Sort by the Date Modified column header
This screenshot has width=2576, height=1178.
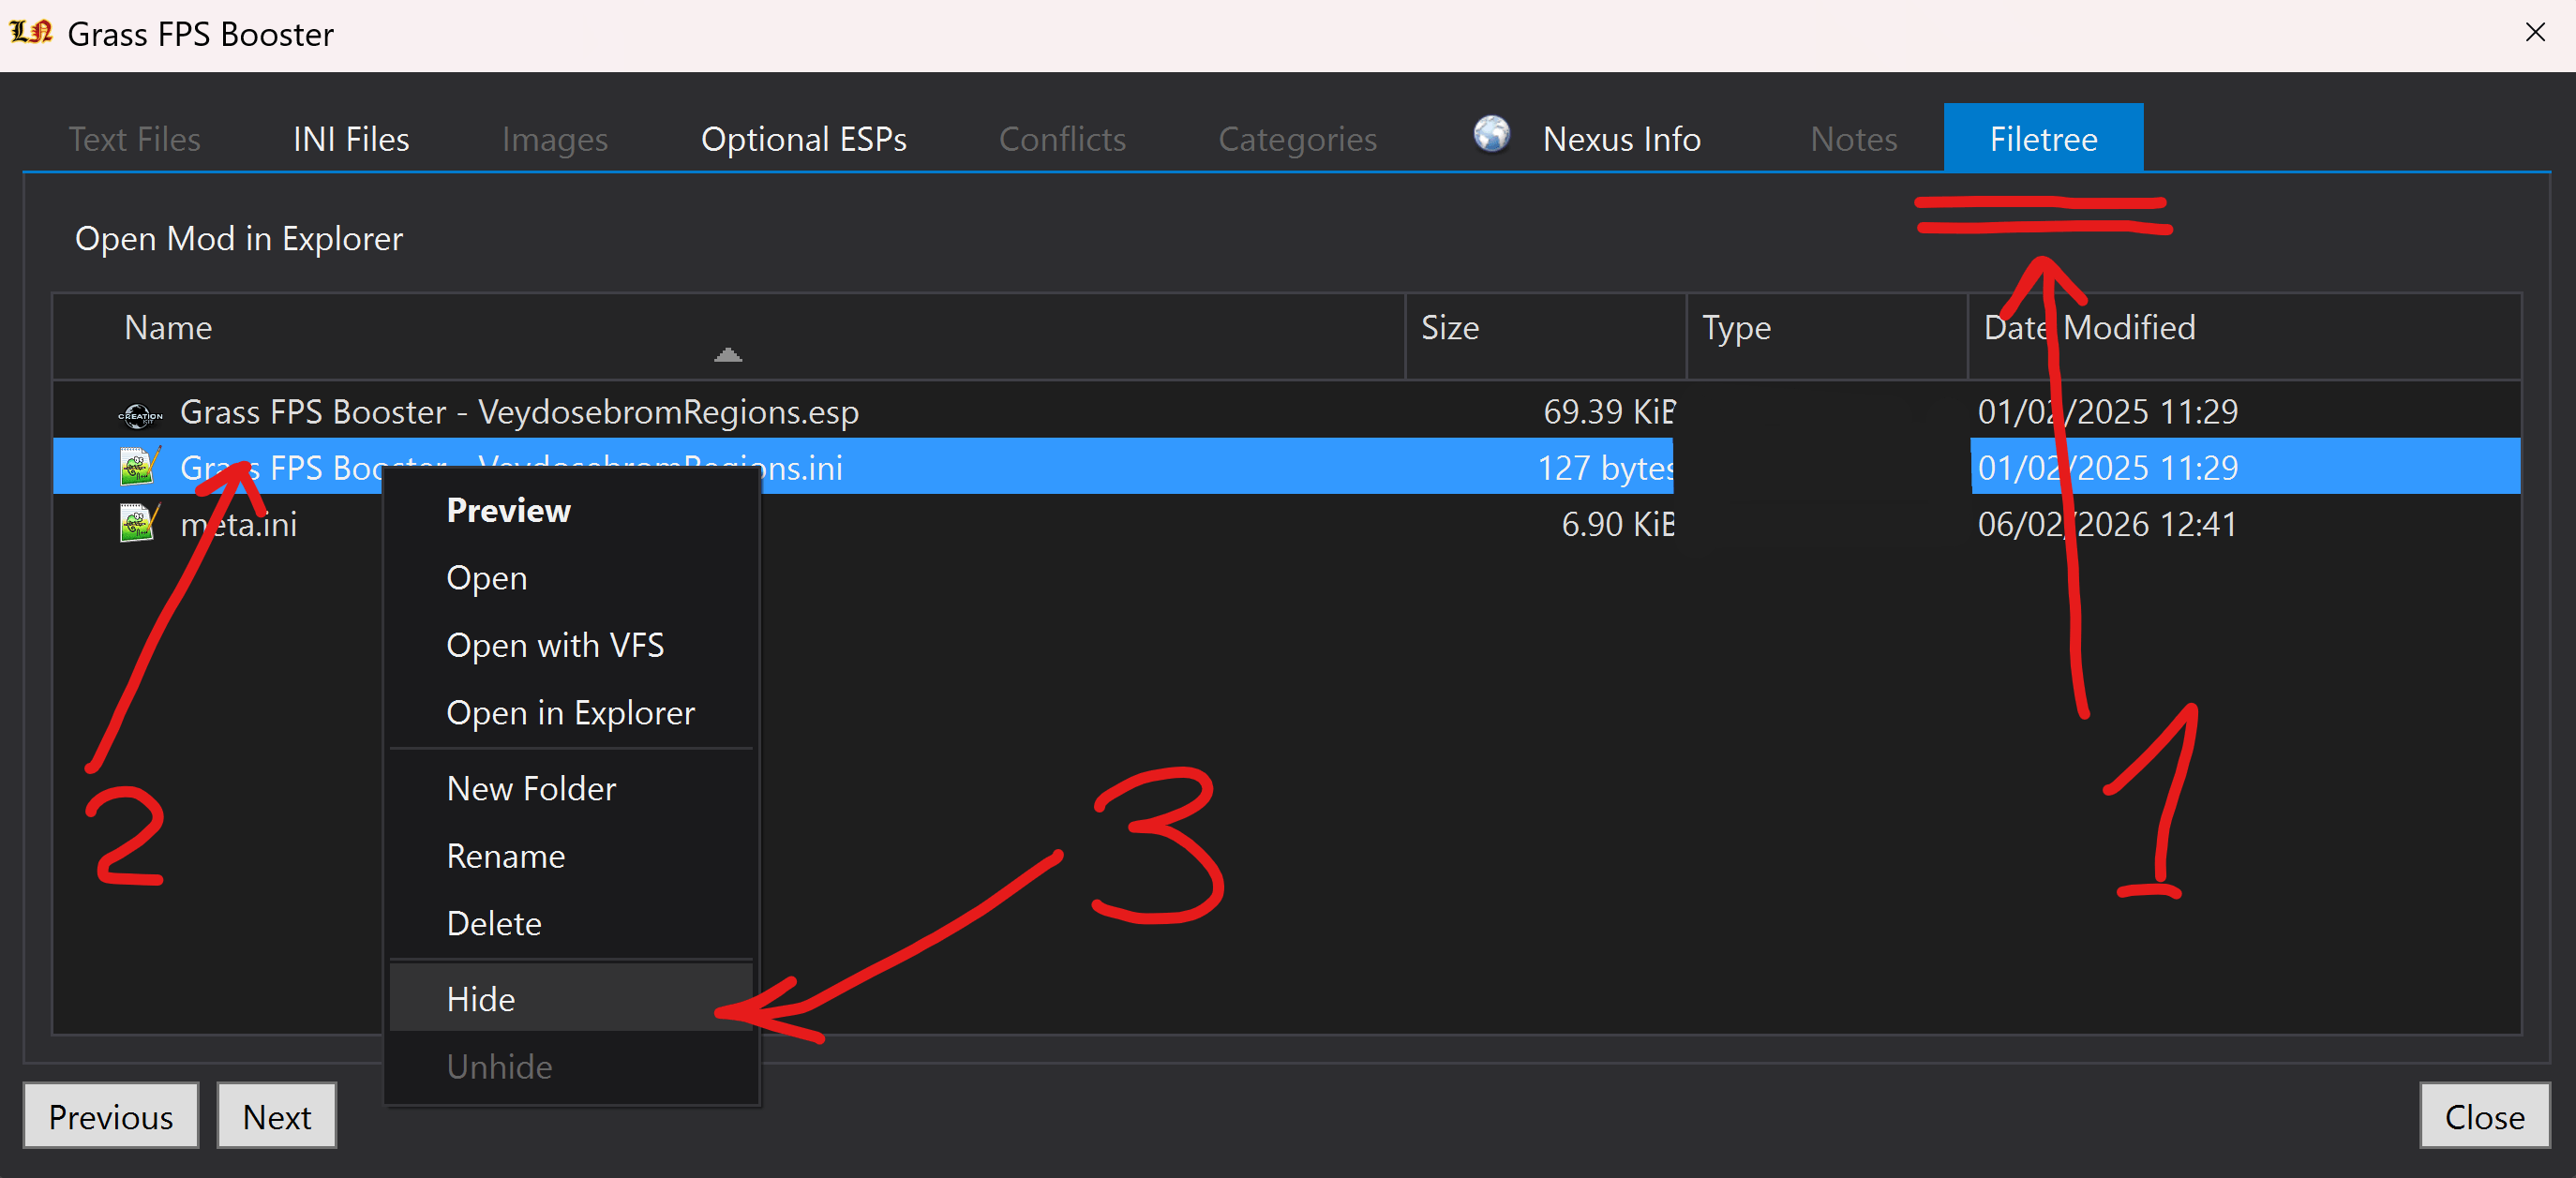[x=2090, y=328]
